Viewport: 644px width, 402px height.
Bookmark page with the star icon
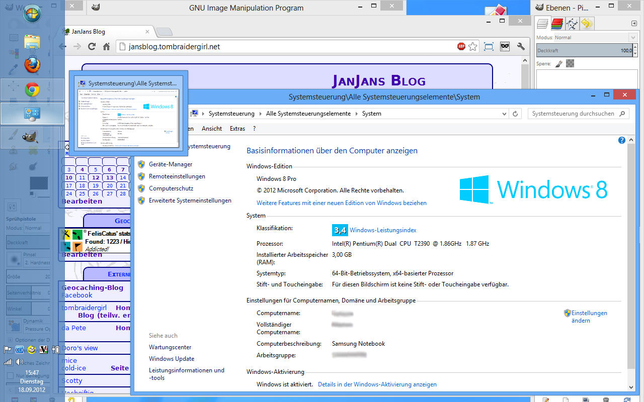click(473, 46)
